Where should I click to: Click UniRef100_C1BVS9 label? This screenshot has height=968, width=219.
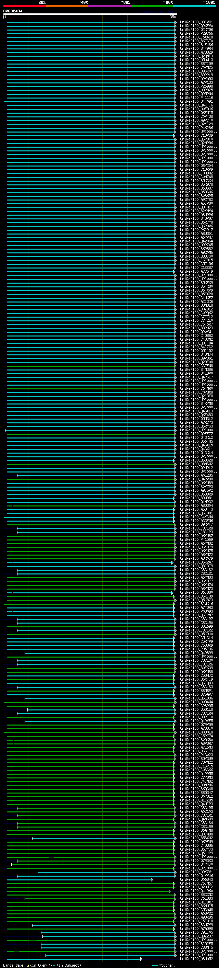(x=196, y=135)
